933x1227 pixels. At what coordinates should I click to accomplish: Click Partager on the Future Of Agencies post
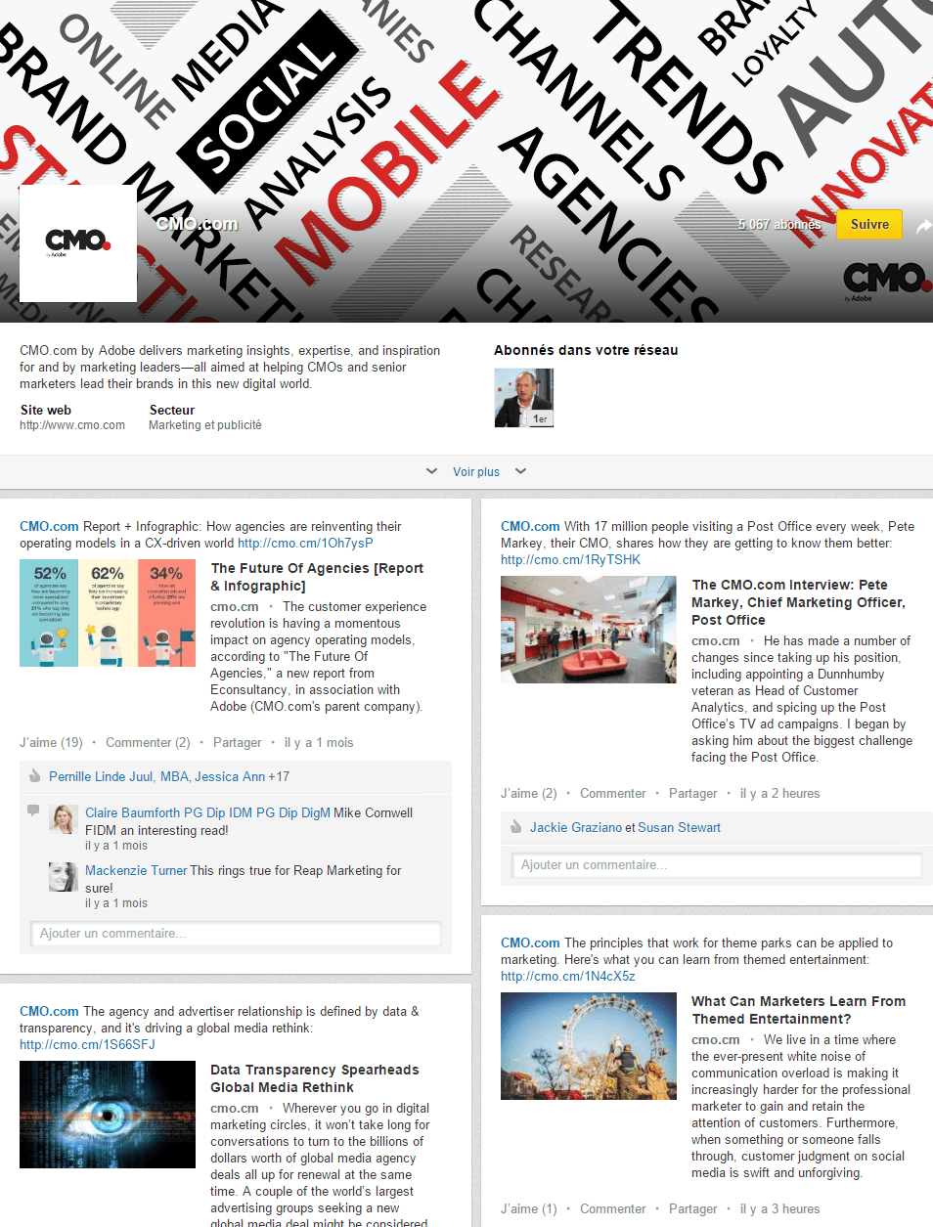[237, 743]
